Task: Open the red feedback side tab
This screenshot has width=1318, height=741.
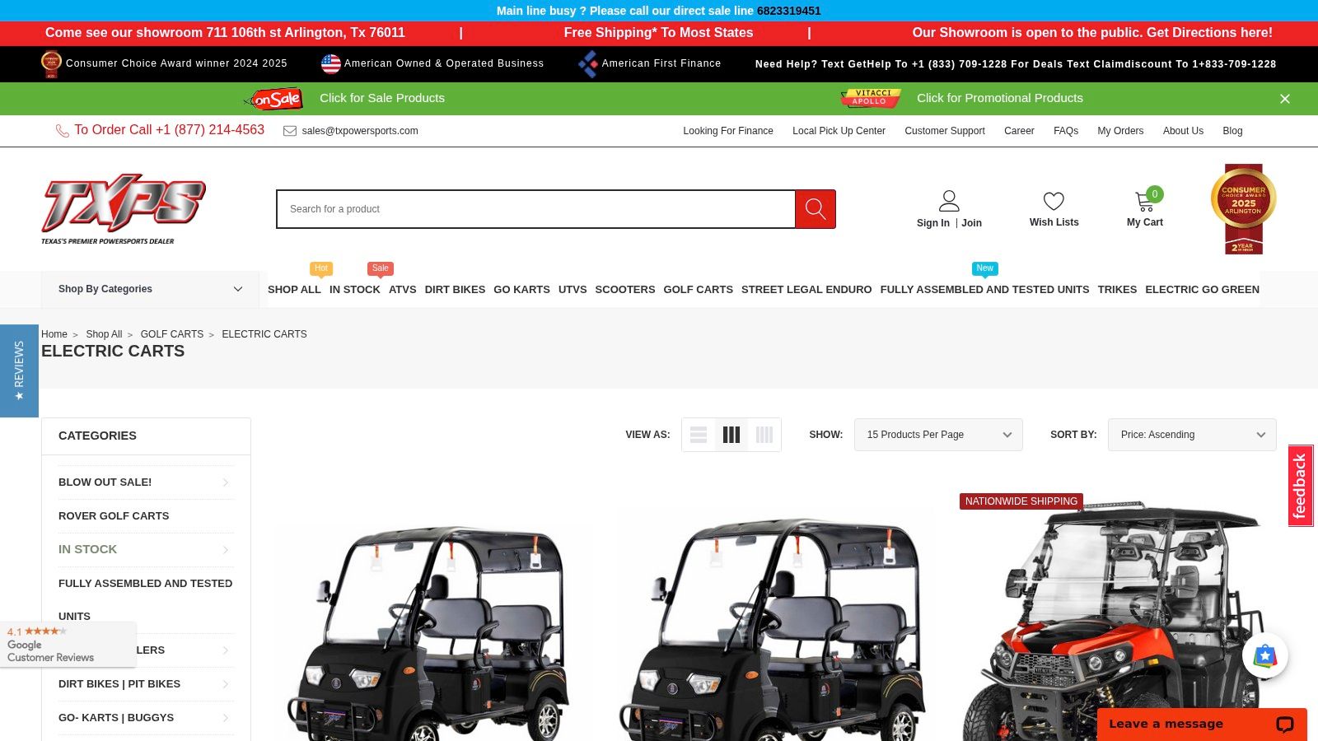Action: point(1301,486)
